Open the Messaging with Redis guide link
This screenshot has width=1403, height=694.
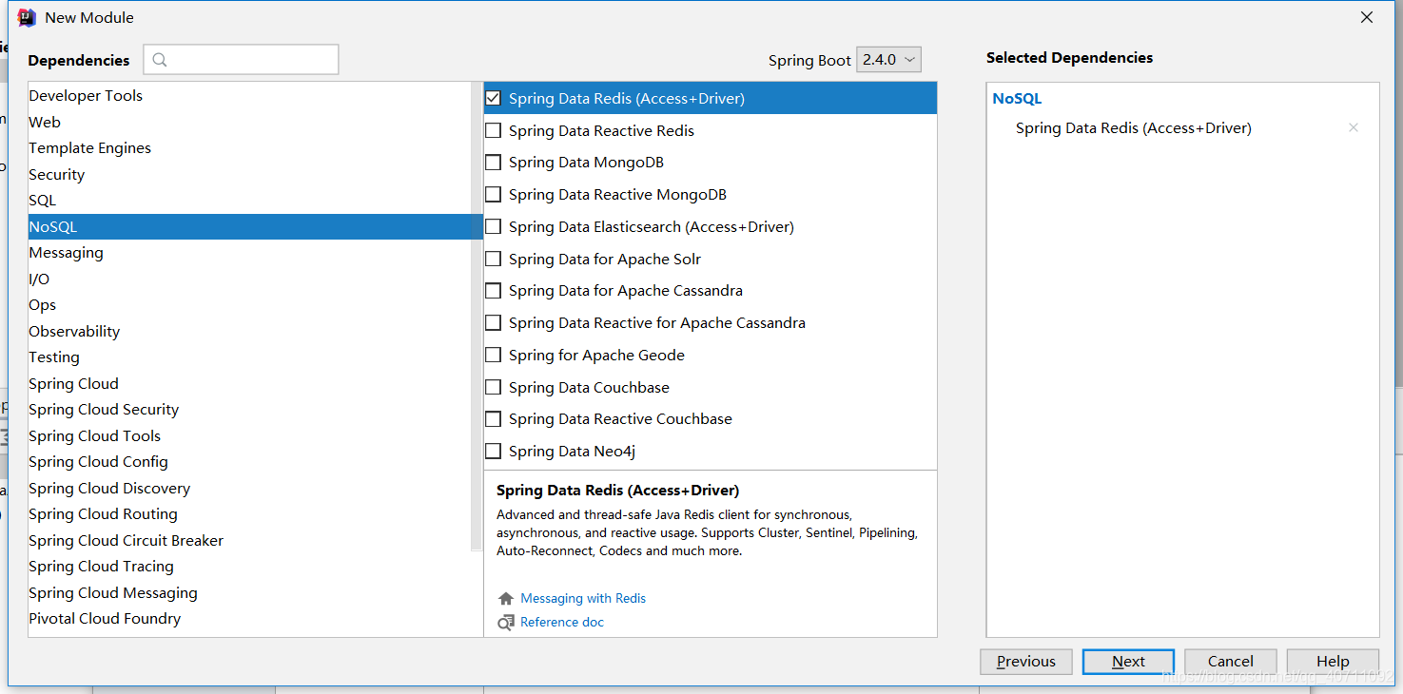583,599
